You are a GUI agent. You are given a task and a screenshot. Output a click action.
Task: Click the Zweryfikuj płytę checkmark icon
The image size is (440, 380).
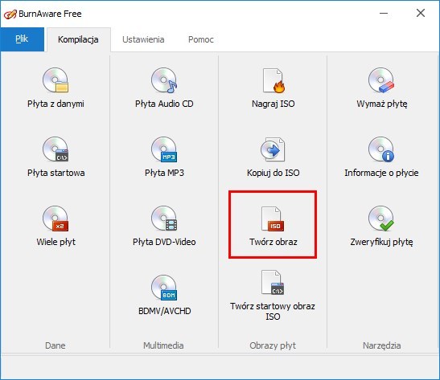point(381,219)
